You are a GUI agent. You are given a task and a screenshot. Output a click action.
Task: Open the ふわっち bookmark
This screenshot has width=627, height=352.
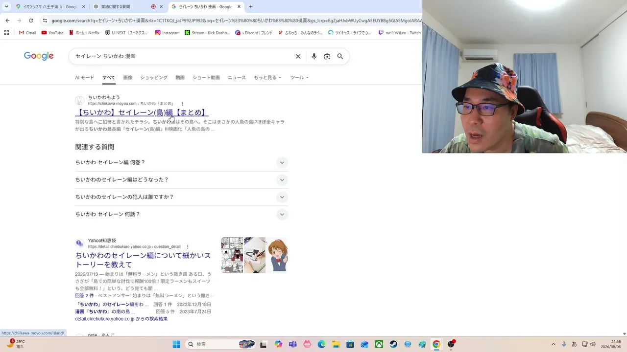(300, 33)
